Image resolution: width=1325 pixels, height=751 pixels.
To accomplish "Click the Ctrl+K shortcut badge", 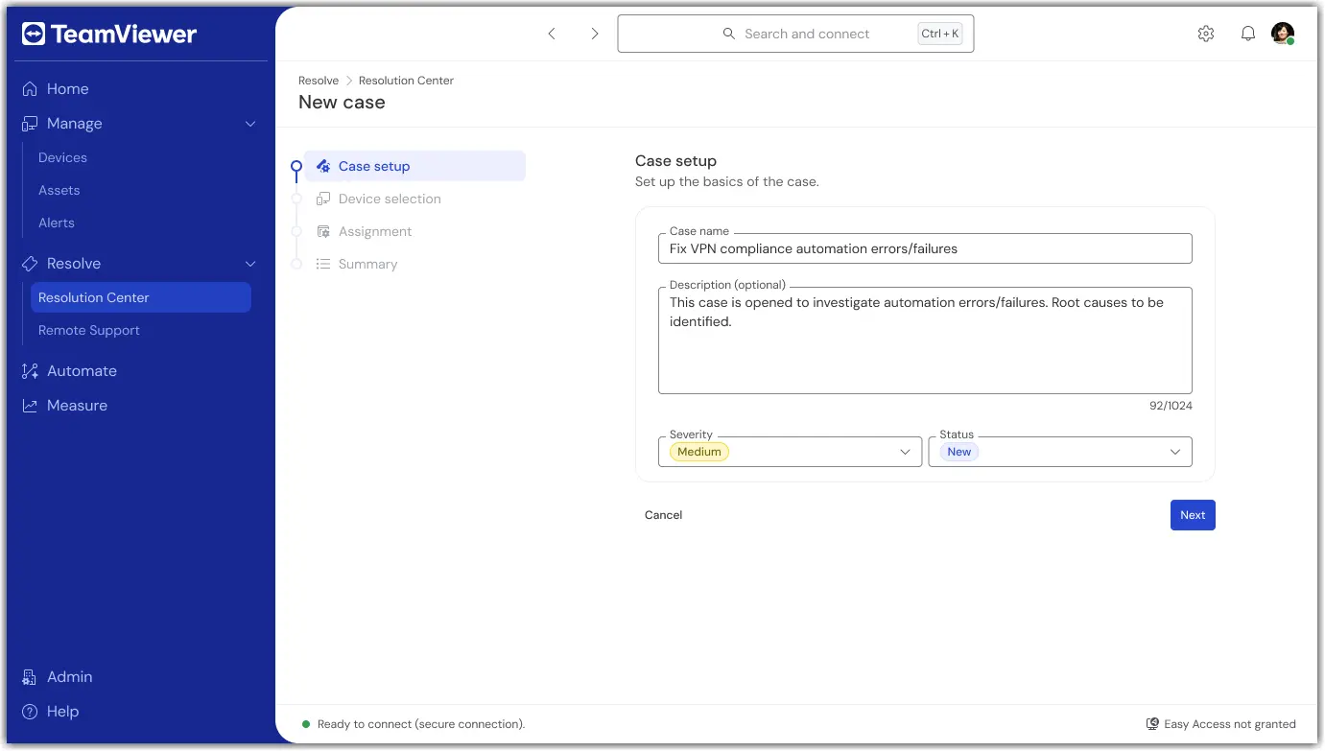I will coord(940,34).
